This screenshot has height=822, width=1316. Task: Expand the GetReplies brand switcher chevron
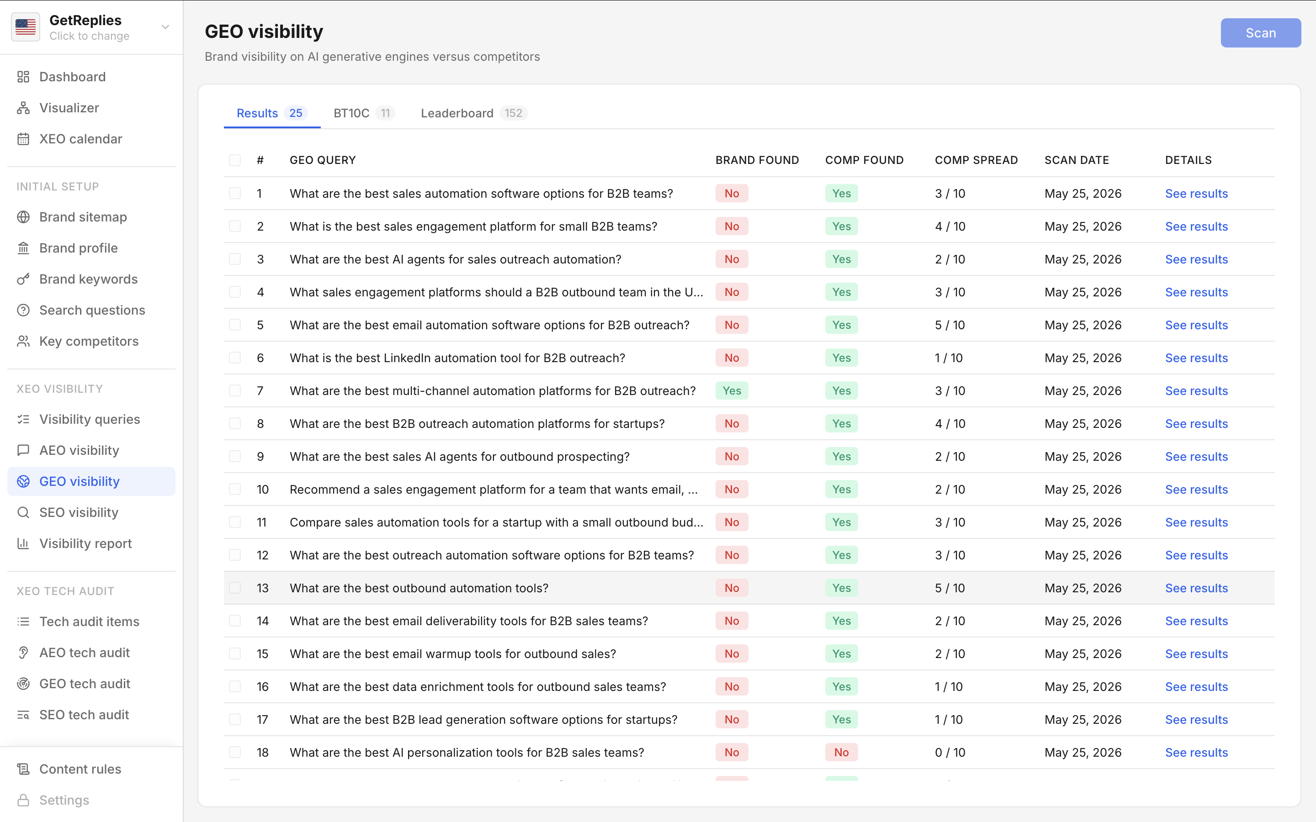165,27
